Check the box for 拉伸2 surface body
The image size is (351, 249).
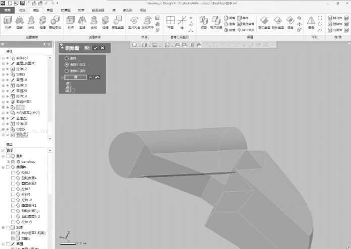coord(13,173)
